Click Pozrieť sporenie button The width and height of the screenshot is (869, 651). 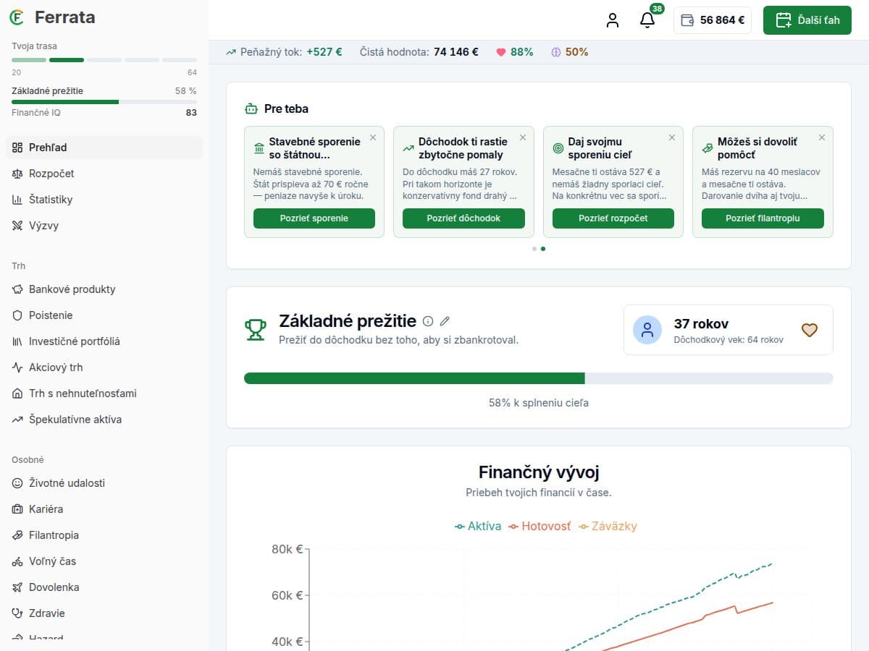[314, 218]
